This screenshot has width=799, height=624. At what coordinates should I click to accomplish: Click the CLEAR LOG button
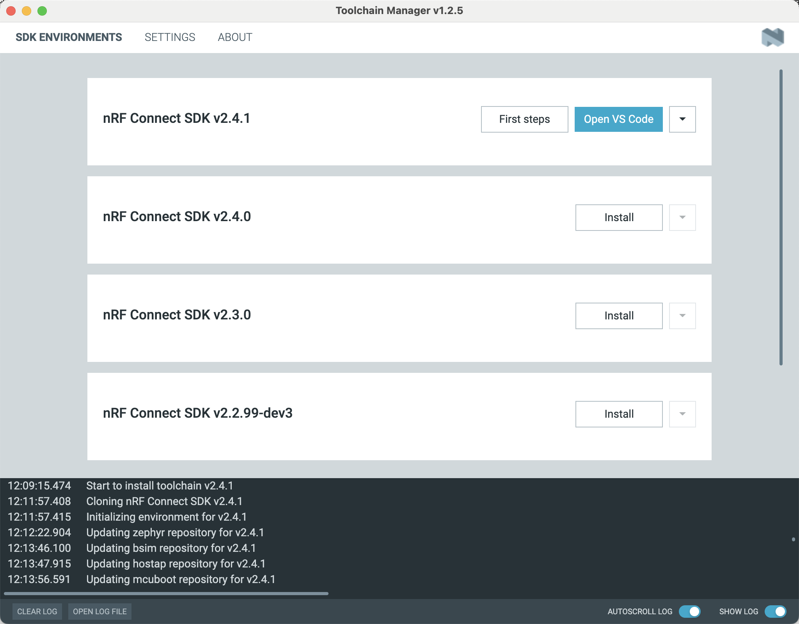click(x=37, y=612)
